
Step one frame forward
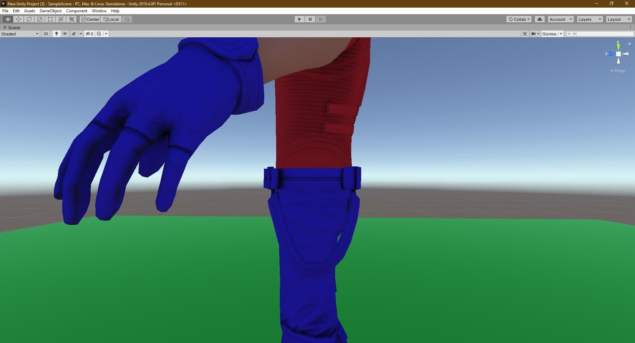(x=320, y=19)
